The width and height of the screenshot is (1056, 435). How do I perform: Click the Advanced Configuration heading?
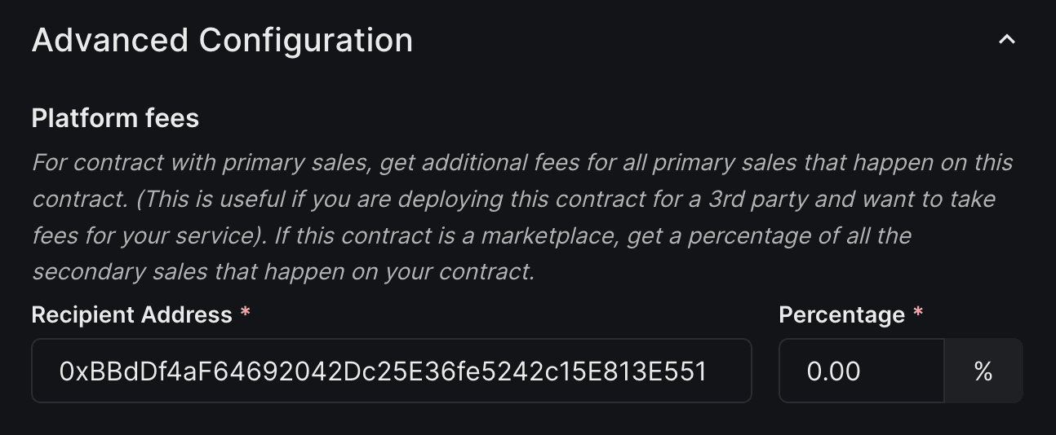coord(222,40)
